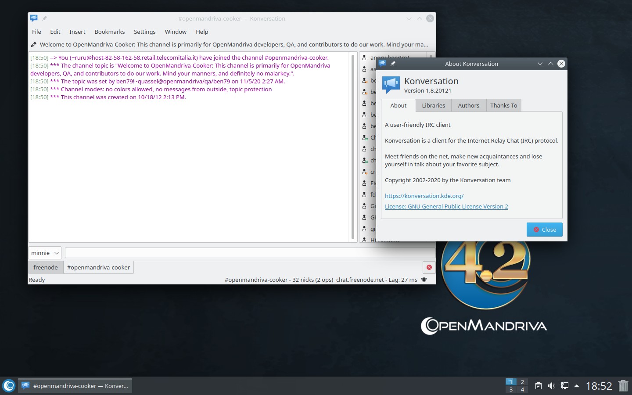Switch to virtual desktop 1
632x395 pixels.
[511, 382]
